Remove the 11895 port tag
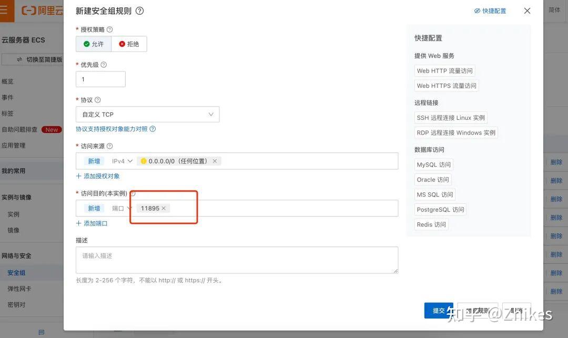The image size is (568, 338). 164,208
